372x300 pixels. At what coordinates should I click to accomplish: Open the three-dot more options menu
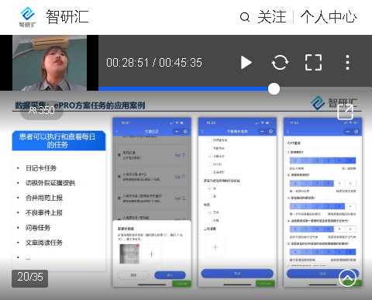coord(347,62)
